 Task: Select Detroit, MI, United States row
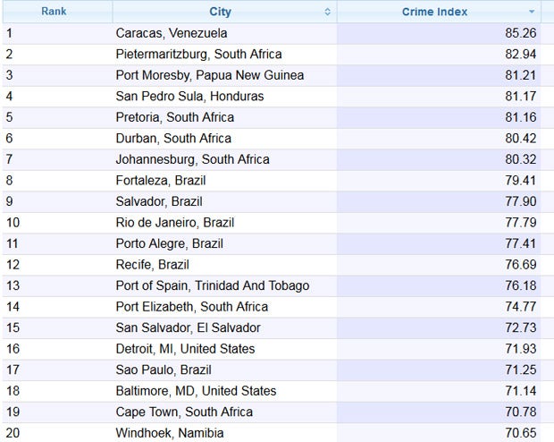click(x=185, y=349)
